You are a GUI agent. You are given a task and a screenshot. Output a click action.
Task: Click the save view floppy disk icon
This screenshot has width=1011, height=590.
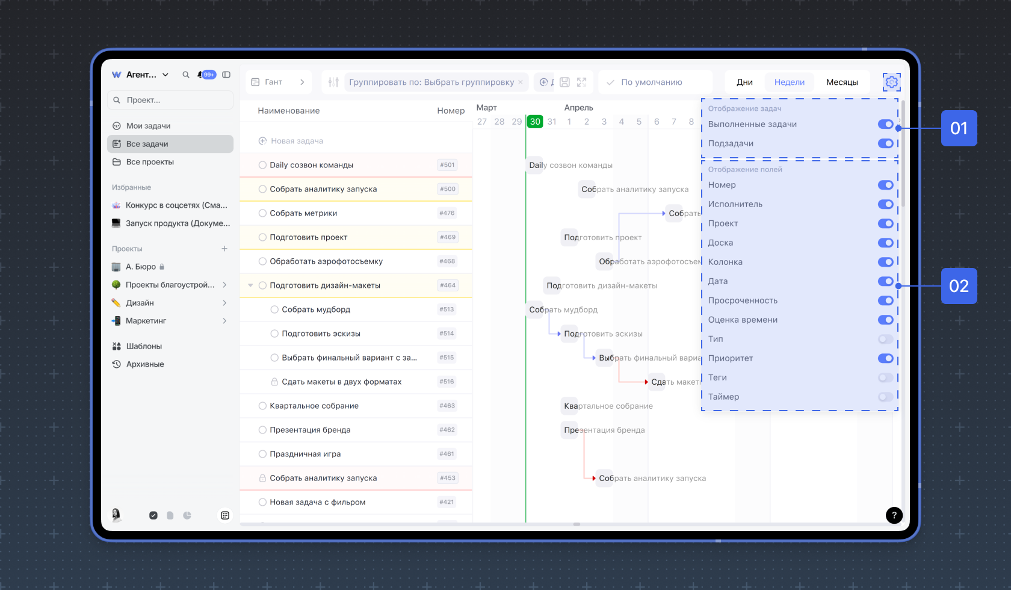tap(564, 82)
